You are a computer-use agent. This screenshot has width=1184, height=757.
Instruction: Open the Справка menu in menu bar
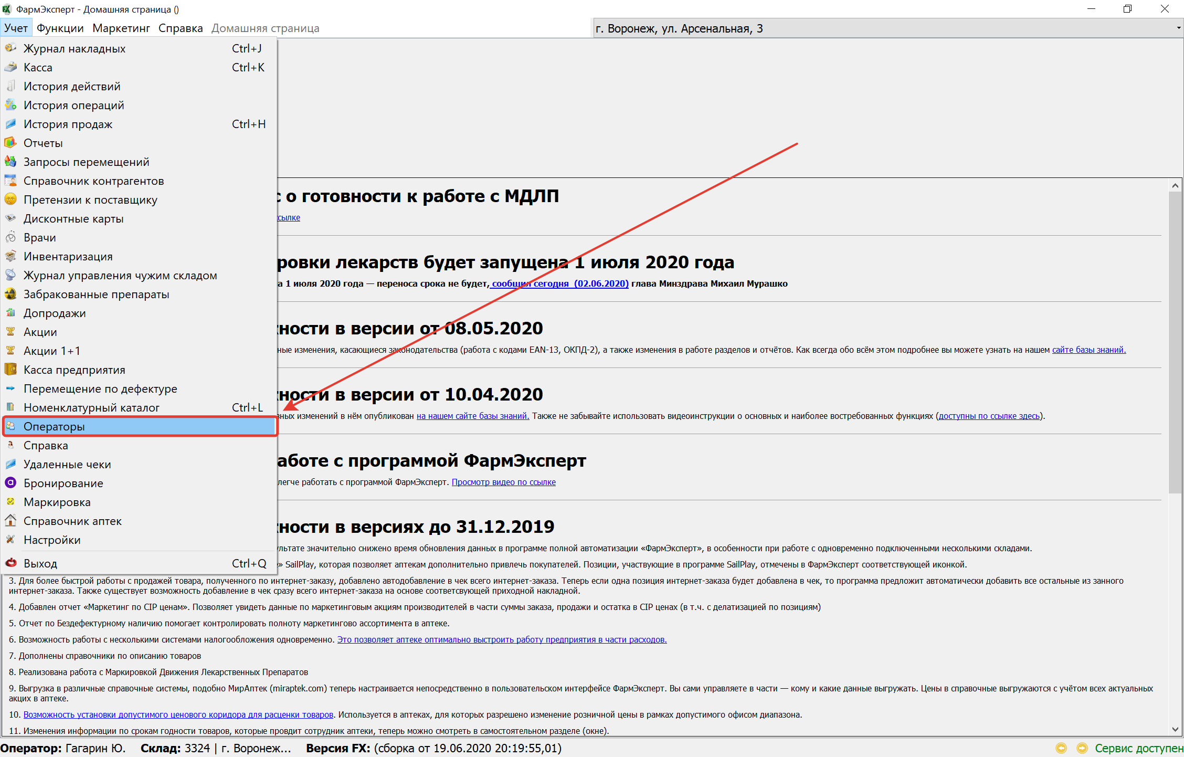click(181, 28)
